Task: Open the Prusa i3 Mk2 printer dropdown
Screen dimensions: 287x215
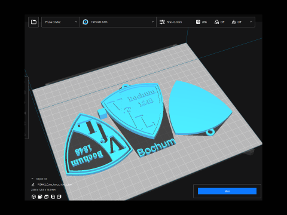Action: tap(60, 22)
